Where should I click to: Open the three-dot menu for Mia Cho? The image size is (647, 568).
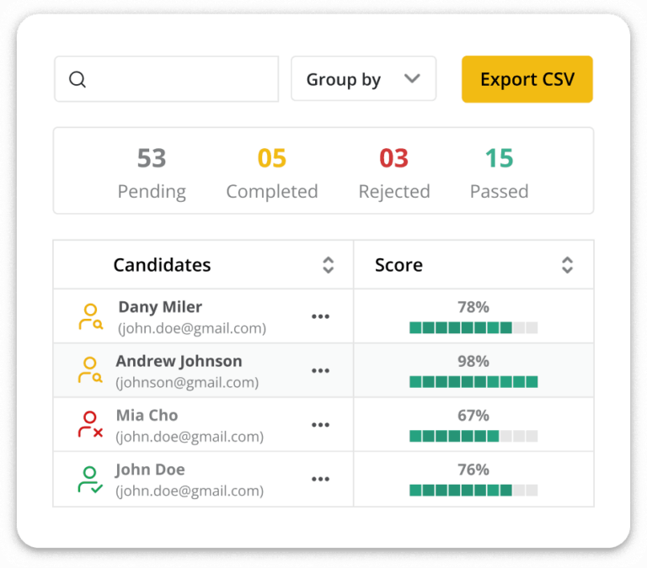point(320,425)
